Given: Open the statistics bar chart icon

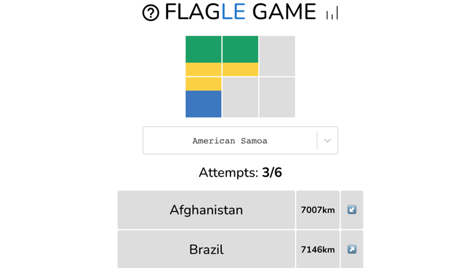Looking at the screenshot, I should point(332,14).
